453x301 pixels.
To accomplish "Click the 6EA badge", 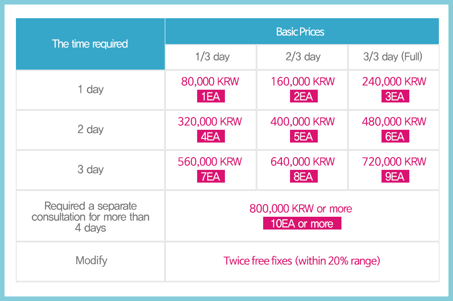I will [x=394, y=137].
